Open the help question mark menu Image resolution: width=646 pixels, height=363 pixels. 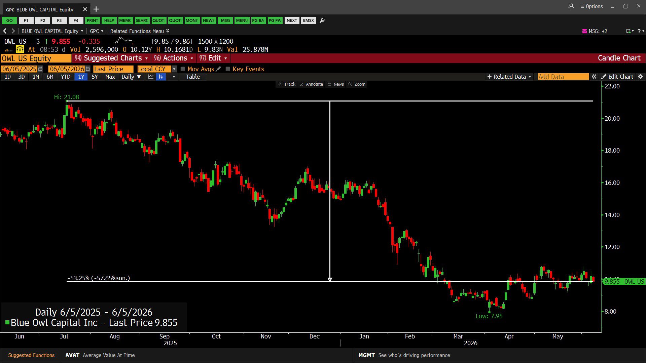click(641, 31)
